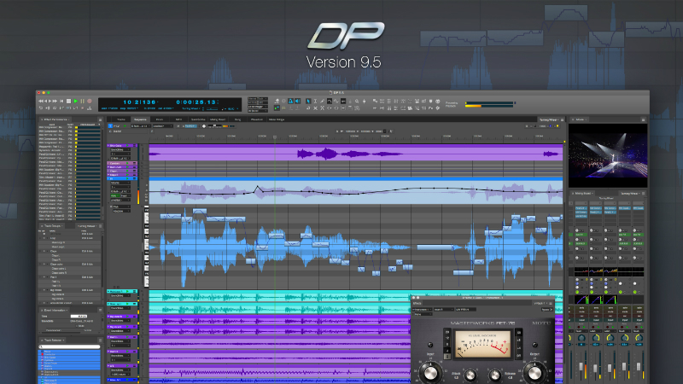Click the orange Pause button in transport
The width and height of the screenshot is (683, 384).
(x=82, y=101)
